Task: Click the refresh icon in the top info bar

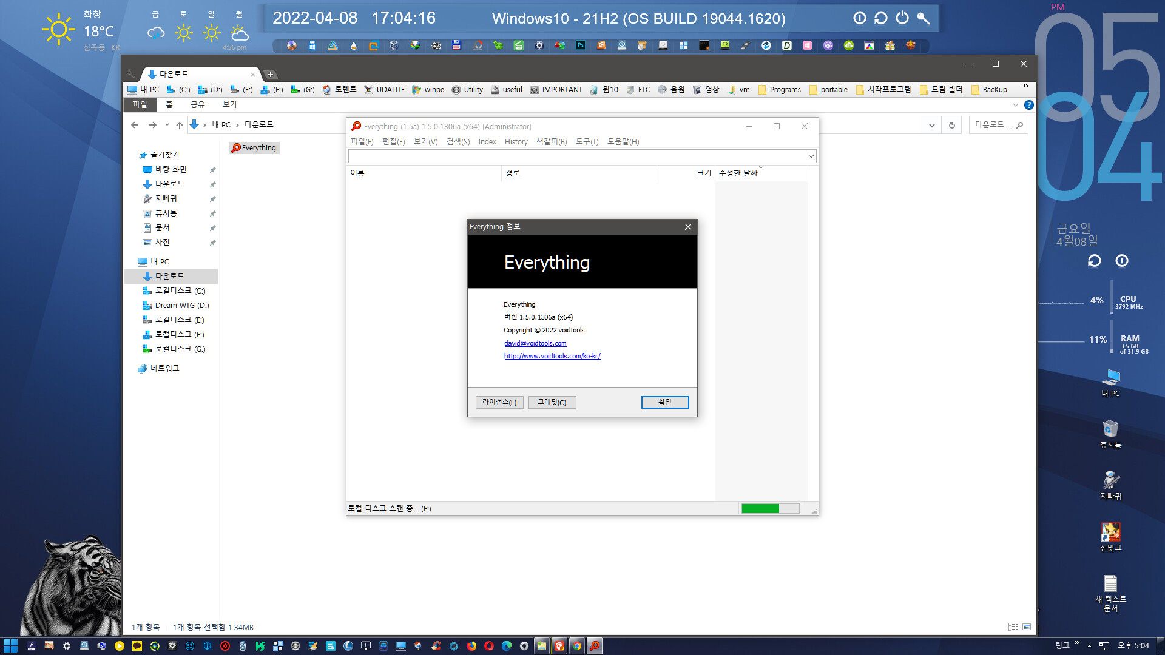Action: click(881, 18)
